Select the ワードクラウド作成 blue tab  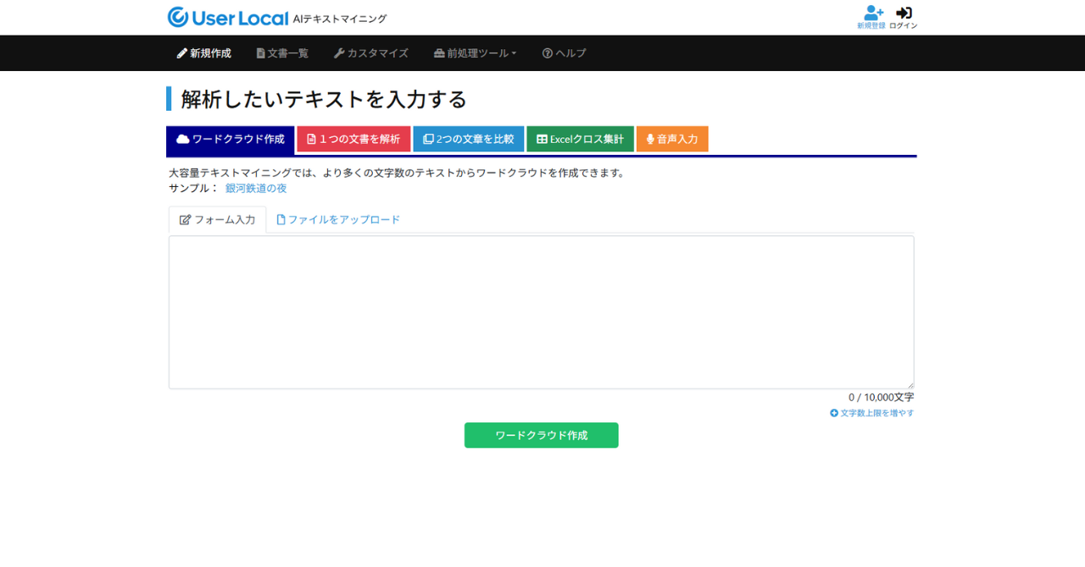click(x=231, y=140)
